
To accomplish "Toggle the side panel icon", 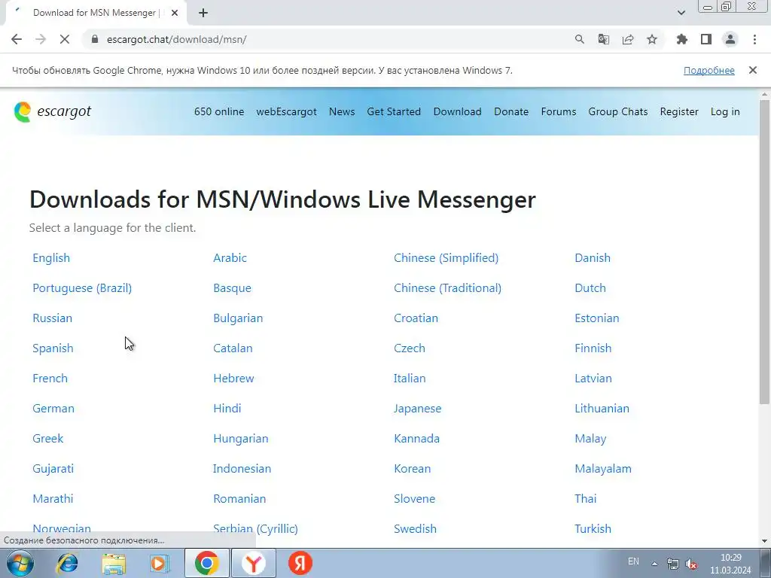I will [706, 39].
